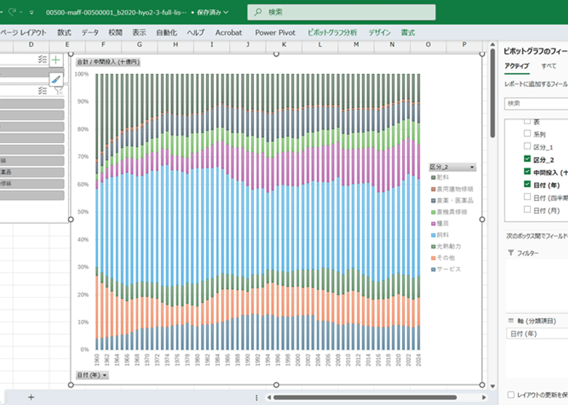Click the field search box in pane
This screenshot has width=568, height=405.
[536, 104]
